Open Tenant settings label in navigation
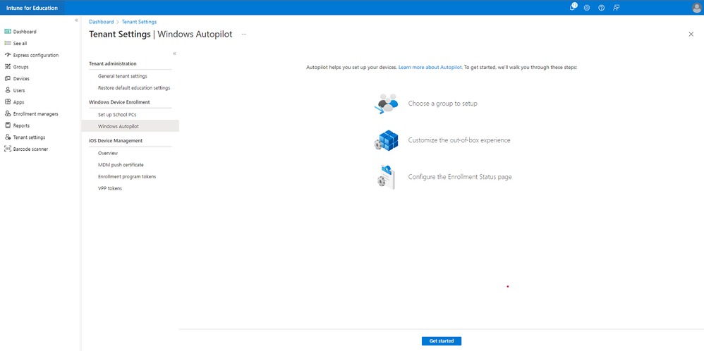704x351 pixels. tap(29, 137)
